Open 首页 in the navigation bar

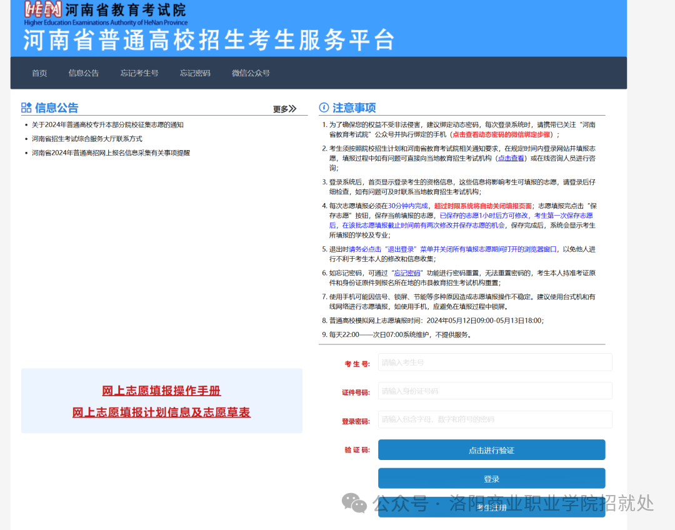click(39, 73)
